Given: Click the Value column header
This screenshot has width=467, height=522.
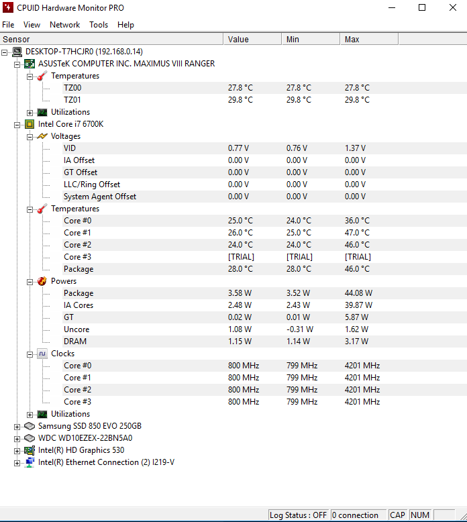Looking at the screenshot, I should point(252,40).
